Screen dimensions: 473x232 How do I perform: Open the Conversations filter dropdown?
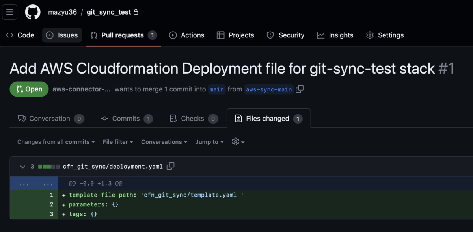pyautogui.click(x=164, y=142)
